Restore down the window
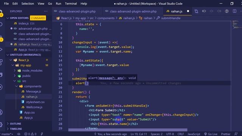 (232, 3)
